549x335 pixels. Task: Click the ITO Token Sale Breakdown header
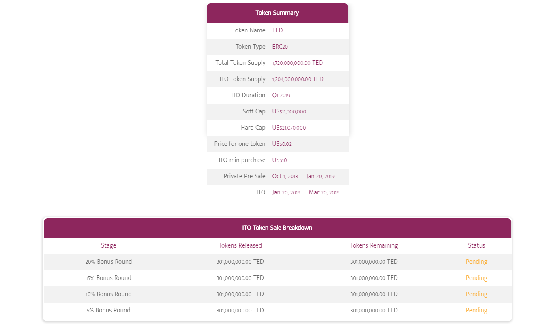pyautogui.click(x=277, y=228)
